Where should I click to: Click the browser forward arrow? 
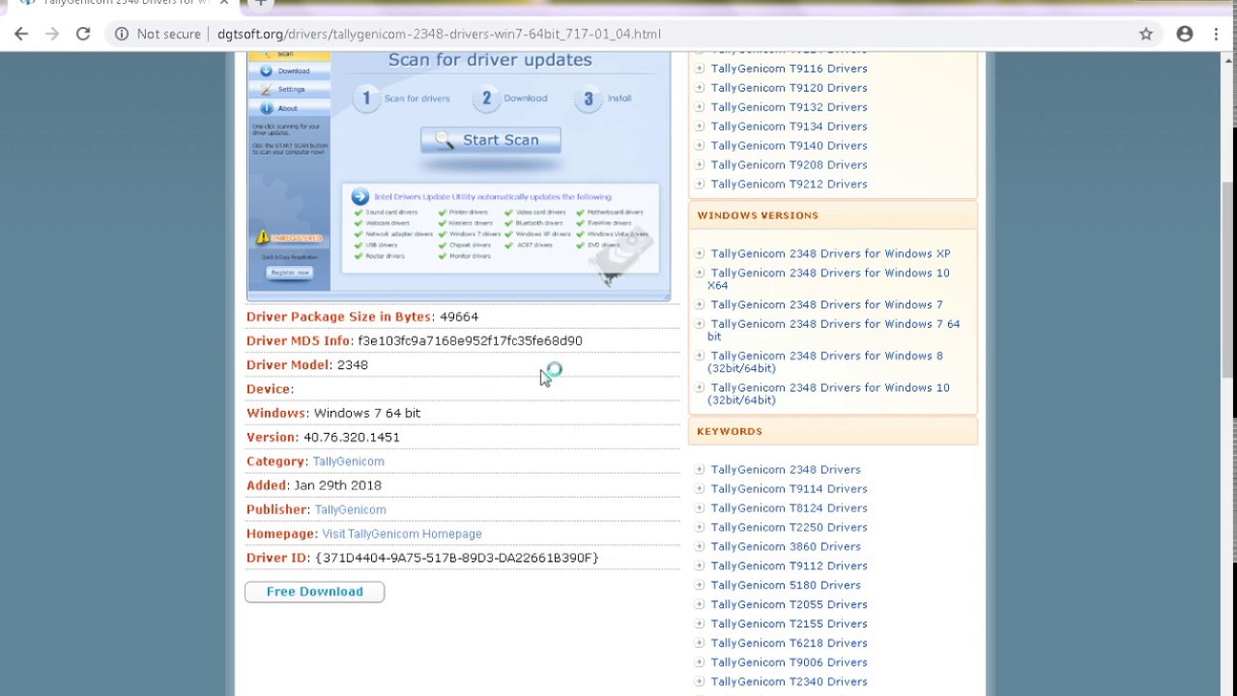[52, 34]
